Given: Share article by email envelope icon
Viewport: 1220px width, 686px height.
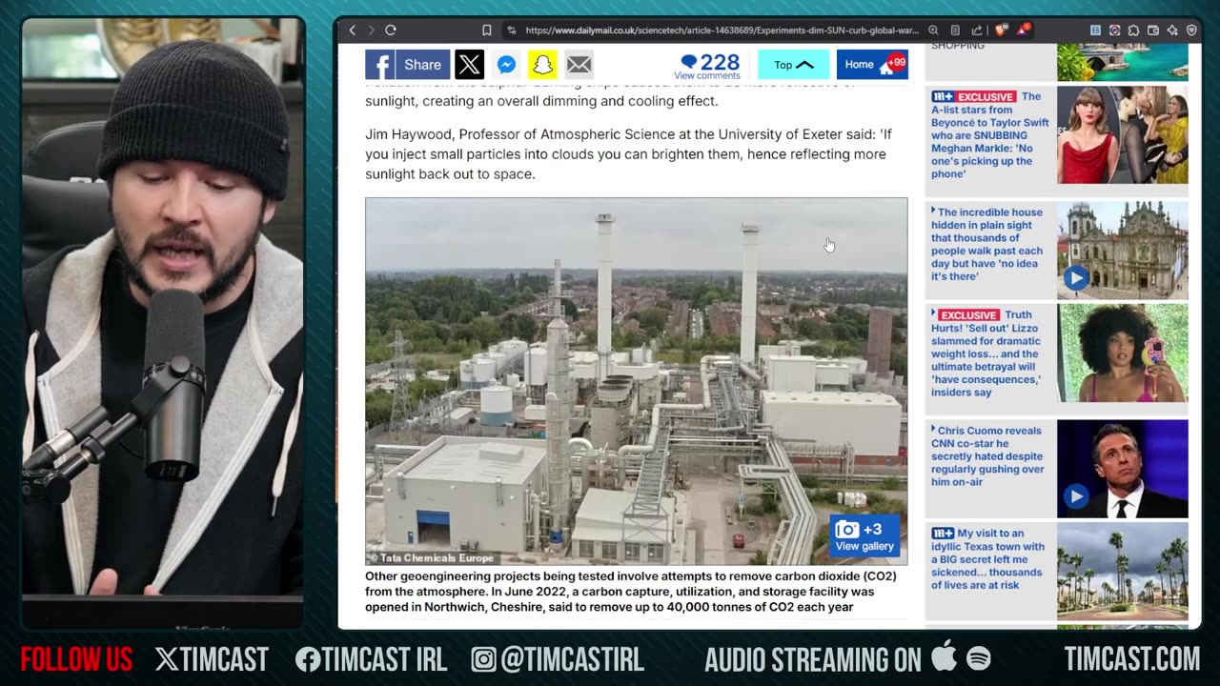Looking at the screenshot, I should (579, 65).
